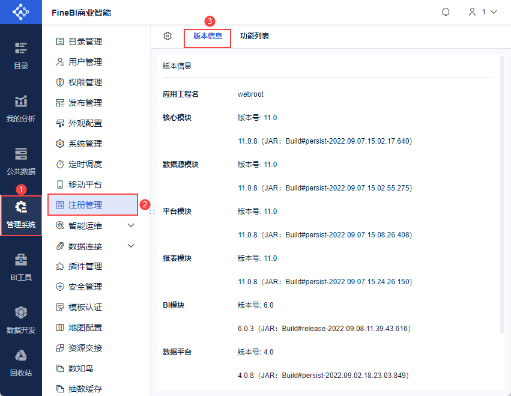Click the sidebar collapse drag handle

coord(152,211)
